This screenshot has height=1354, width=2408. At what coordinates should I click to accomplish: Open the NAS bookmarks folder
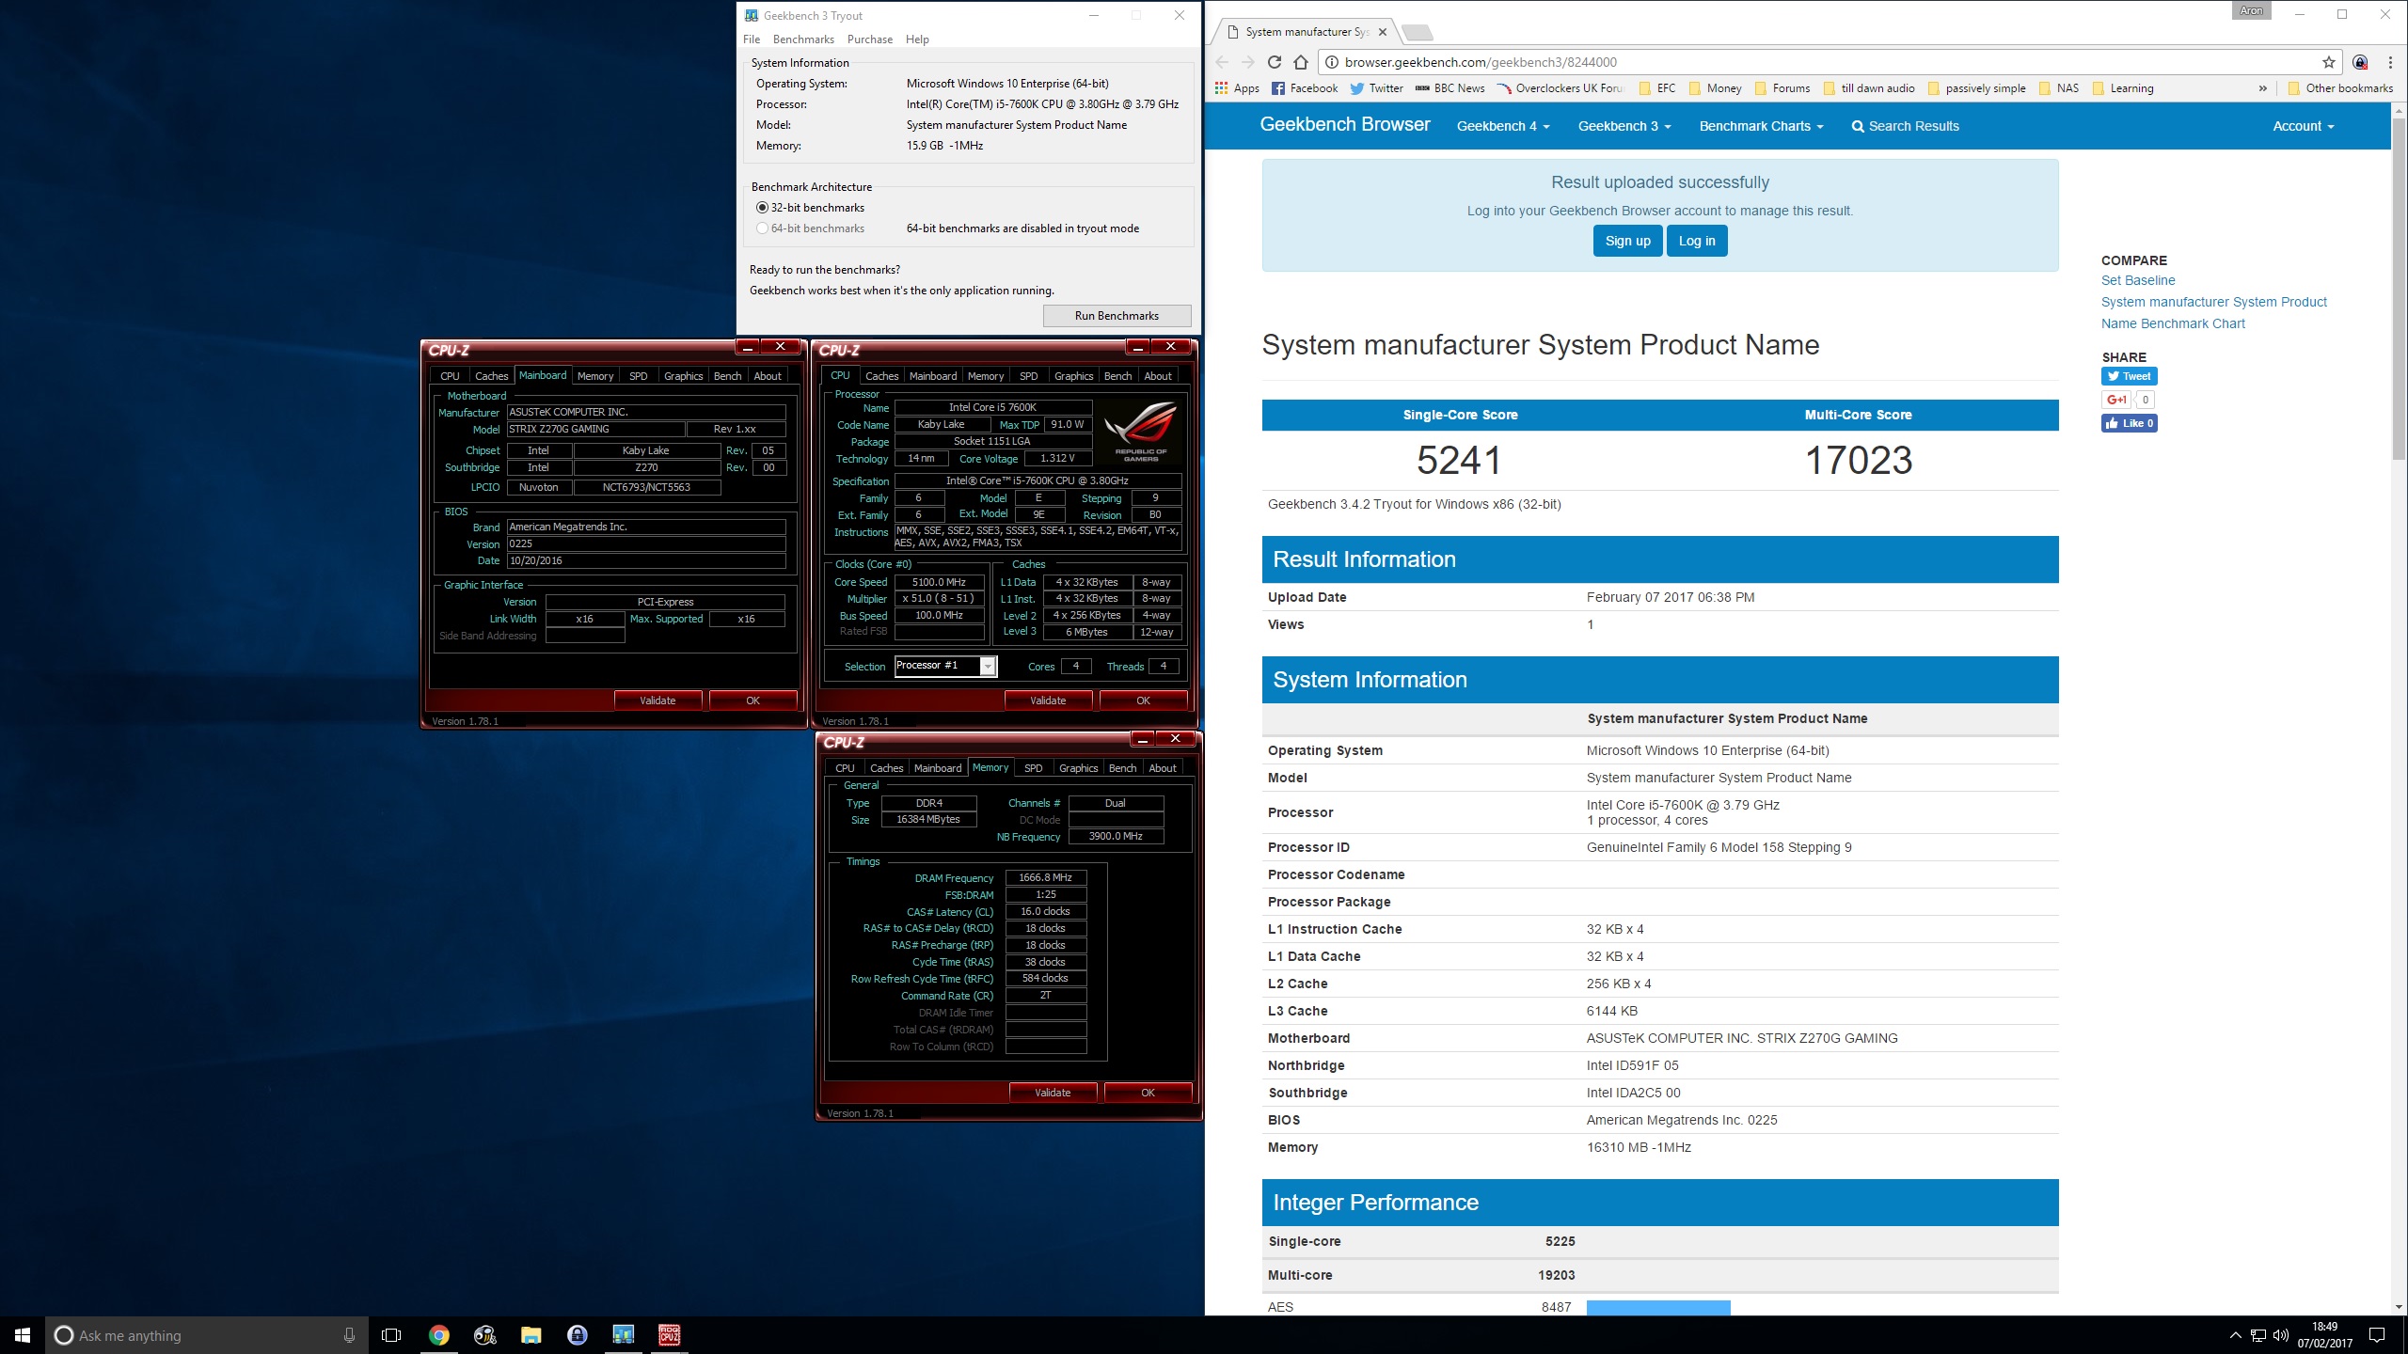2059,88
